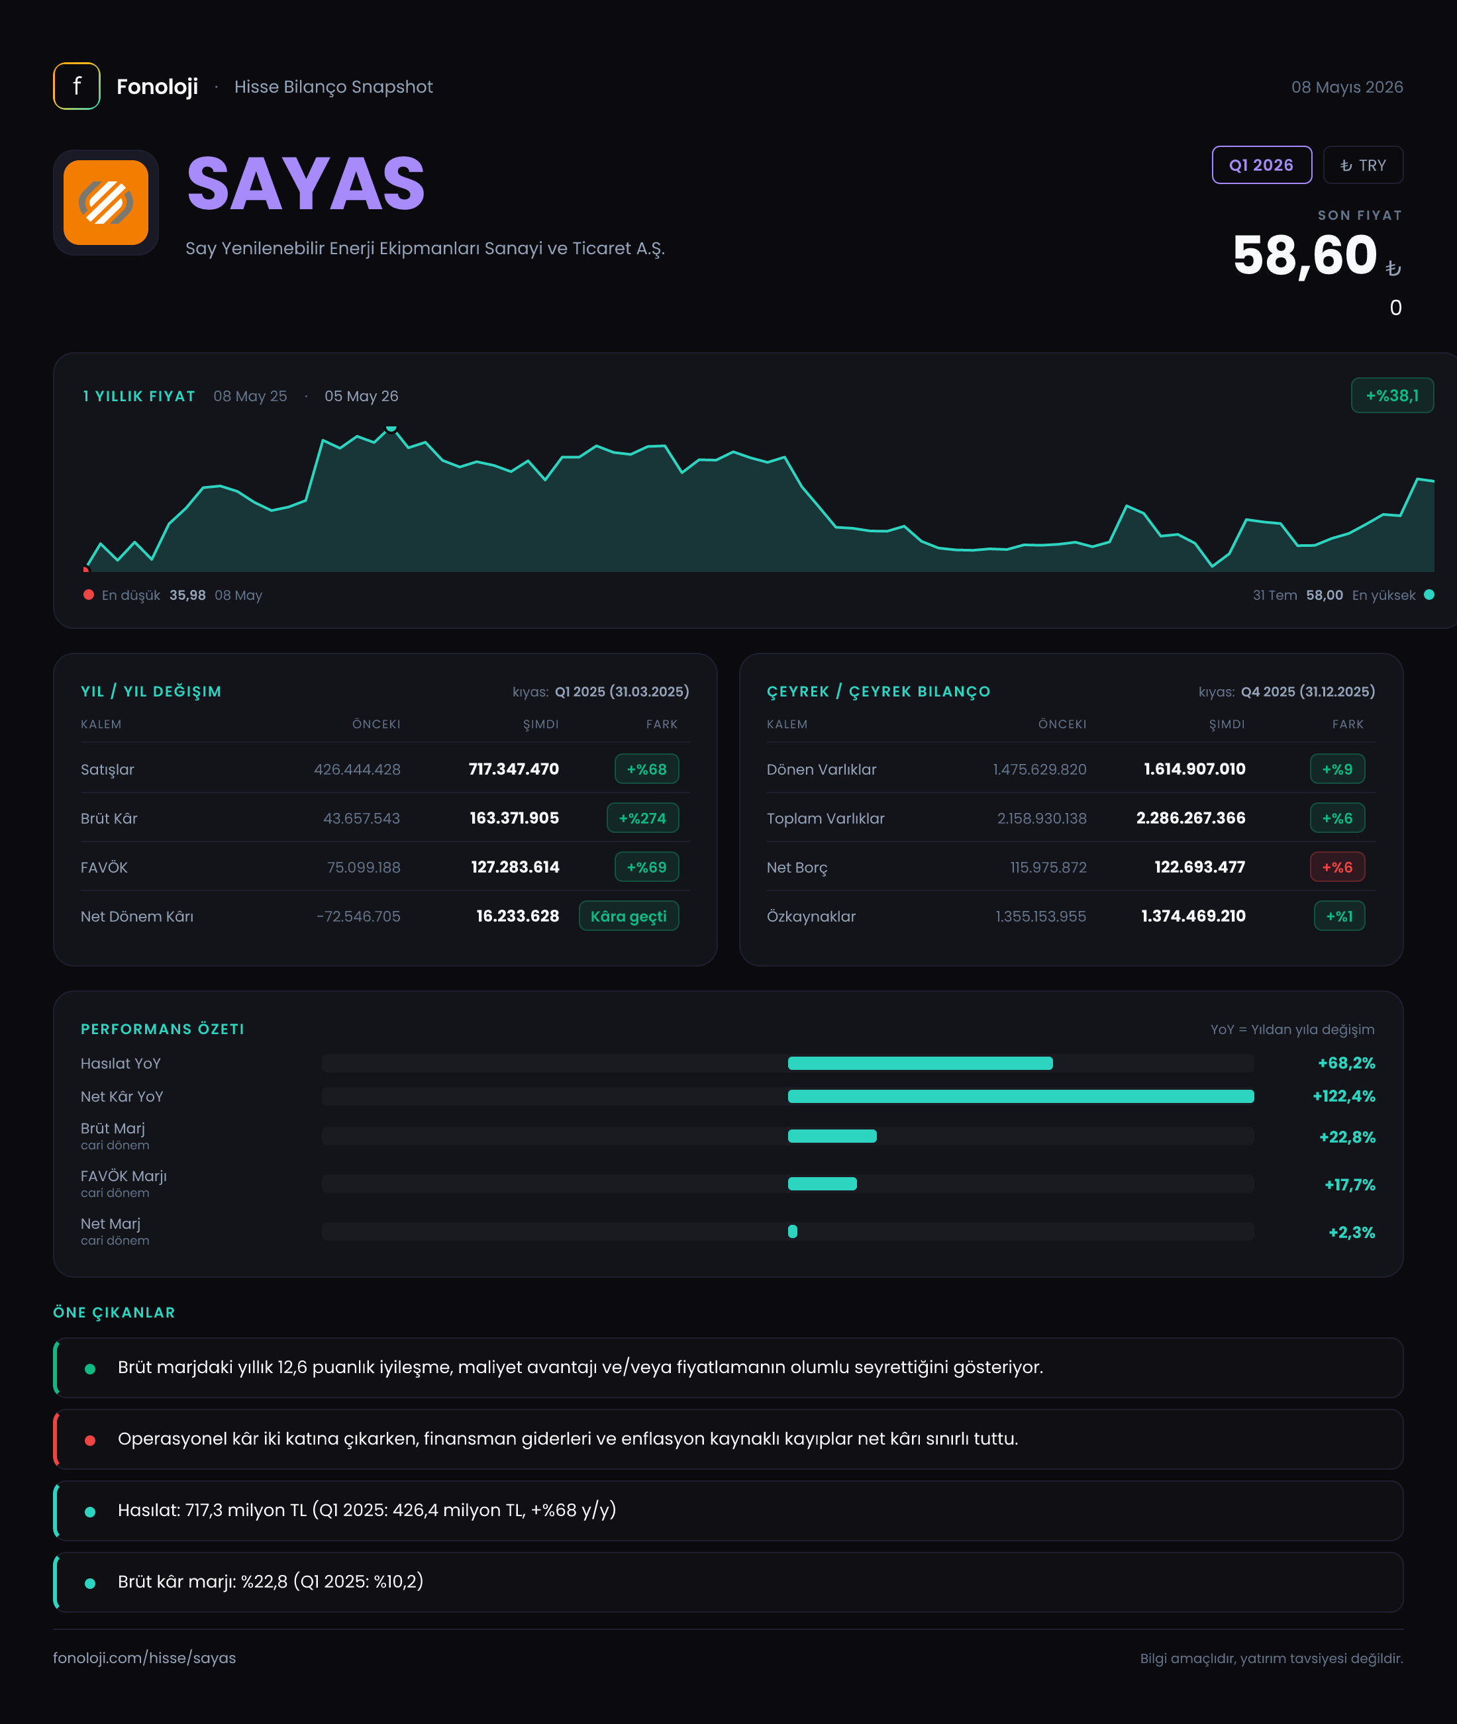Click the Özkaynaklar +%1 badge
This screenshot has height=1724, width=1457.
(1339, 916)
